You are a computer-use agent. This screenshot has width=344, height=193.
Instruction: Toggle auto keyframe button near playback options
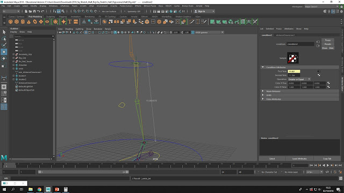click(335, 172)
